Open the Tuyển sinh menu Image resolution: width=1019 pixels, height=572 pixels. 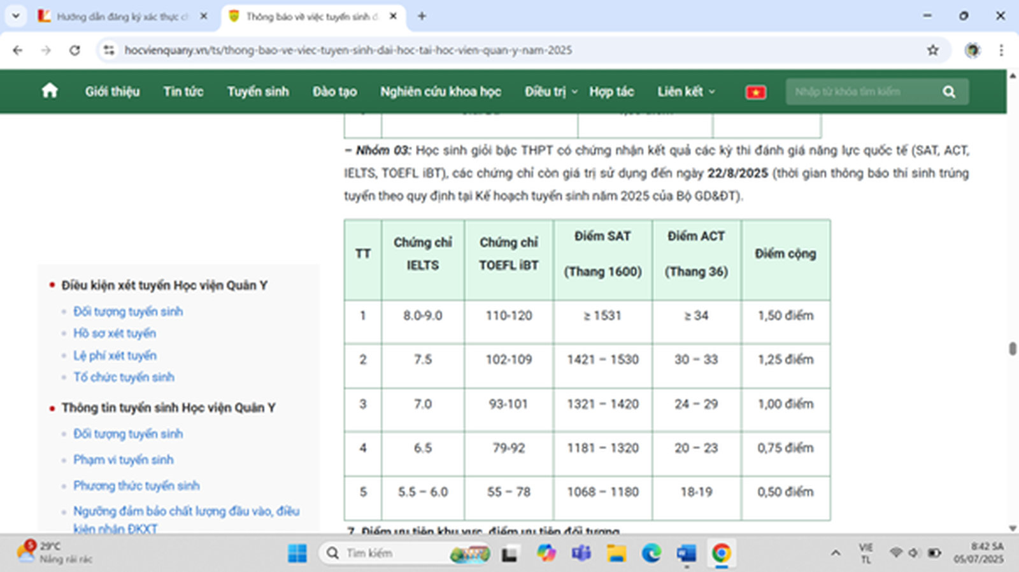click(x=258, y=92)
